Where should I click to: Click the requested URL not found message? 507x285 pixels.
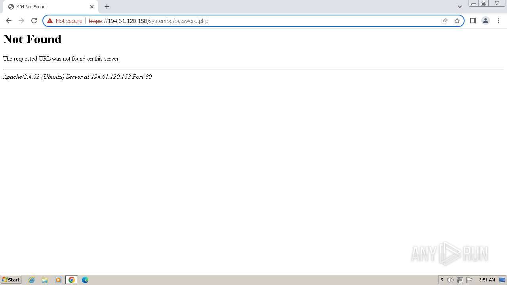(x=61, y=59)
